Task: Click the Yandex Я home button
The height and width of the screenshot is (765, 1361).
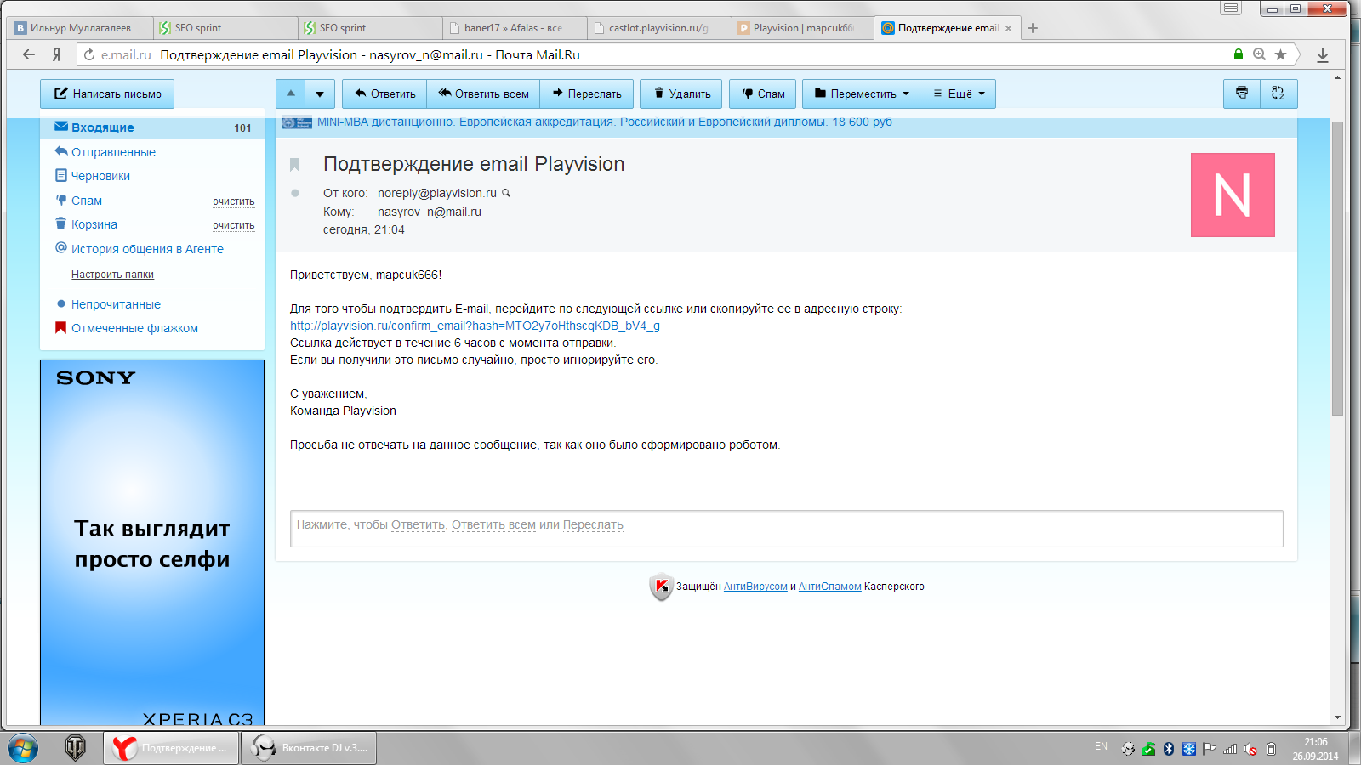Action: (56, 54)
